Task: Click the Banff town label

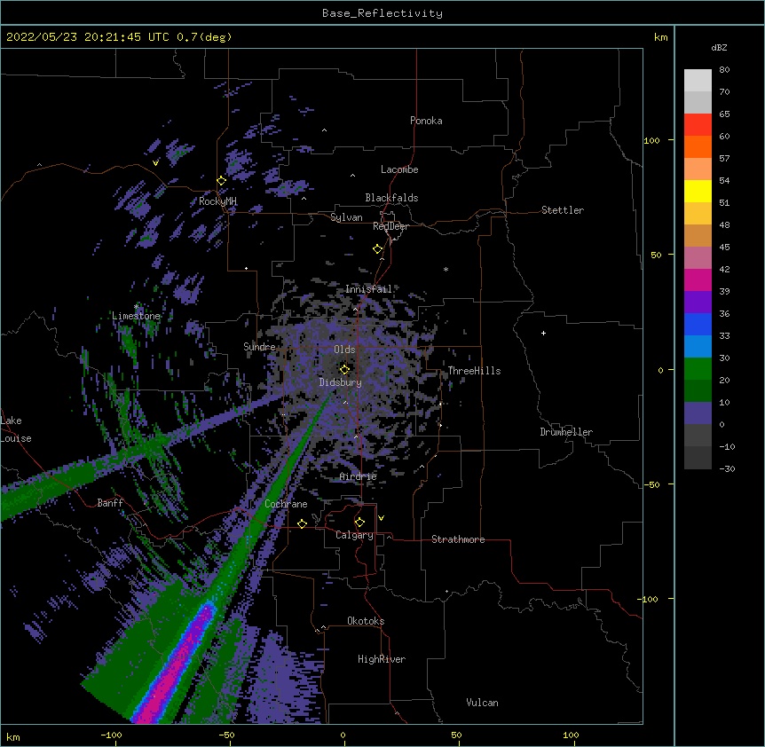Action: tap(110, 503)
